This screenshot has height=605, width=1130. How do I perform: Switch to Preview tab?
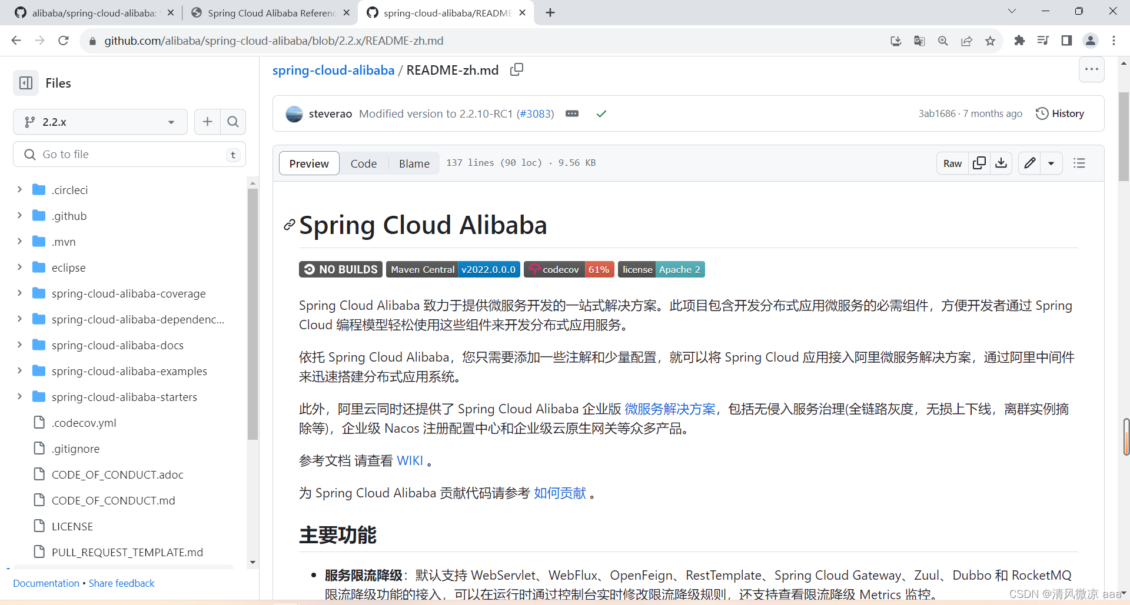[x=309, y=163]
